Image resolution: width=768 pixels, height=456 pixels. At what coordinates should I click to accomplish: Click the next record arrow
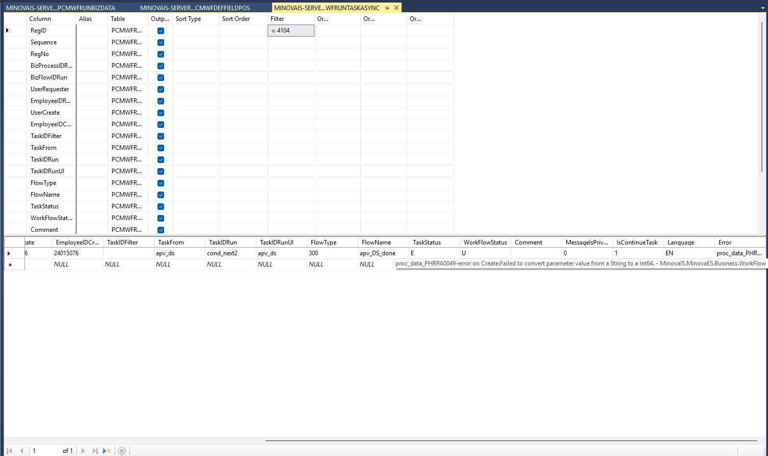(x=83, y=451)
